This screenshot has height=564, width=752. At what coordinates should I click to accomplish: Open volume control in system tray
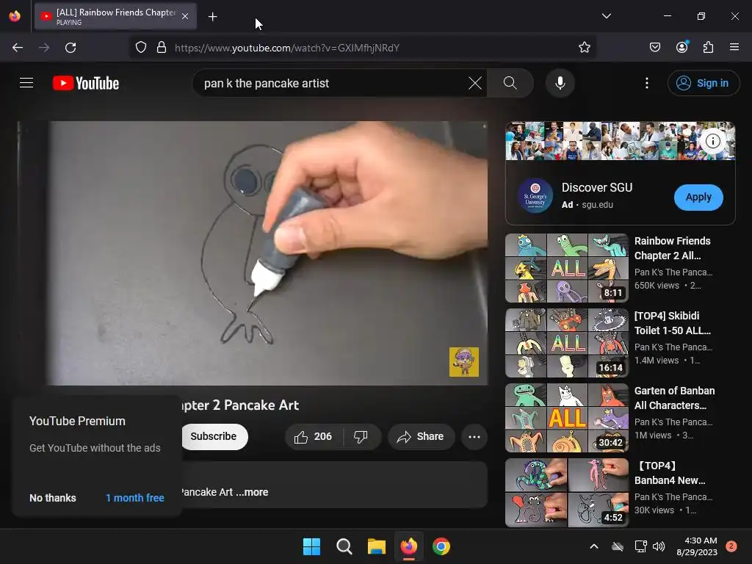[x=659, y=546]
